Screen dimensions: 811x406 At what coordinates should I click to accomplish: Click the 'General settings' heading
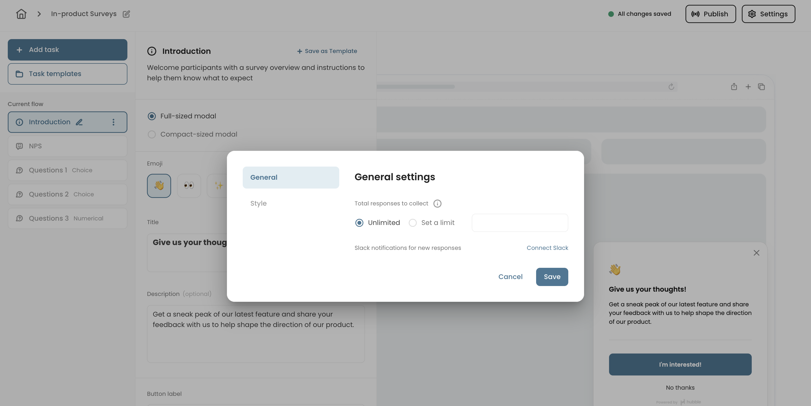[x=395, y=177]
